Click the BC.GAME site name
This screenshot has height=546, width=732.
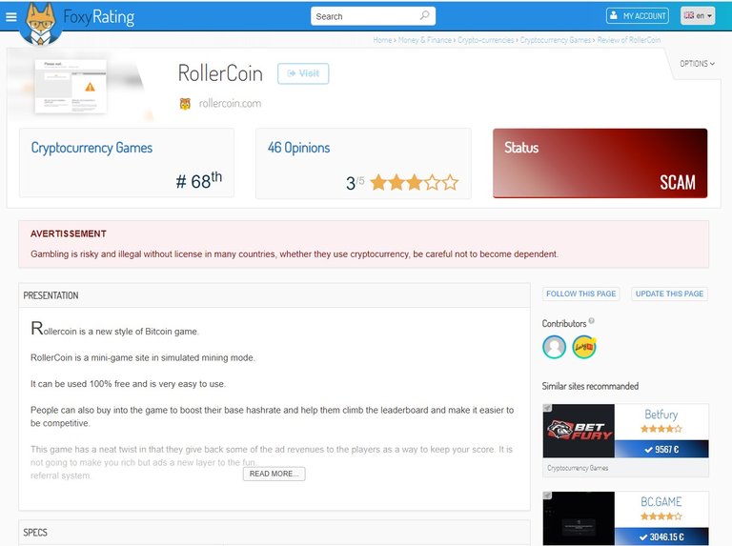tap(661, 501)
